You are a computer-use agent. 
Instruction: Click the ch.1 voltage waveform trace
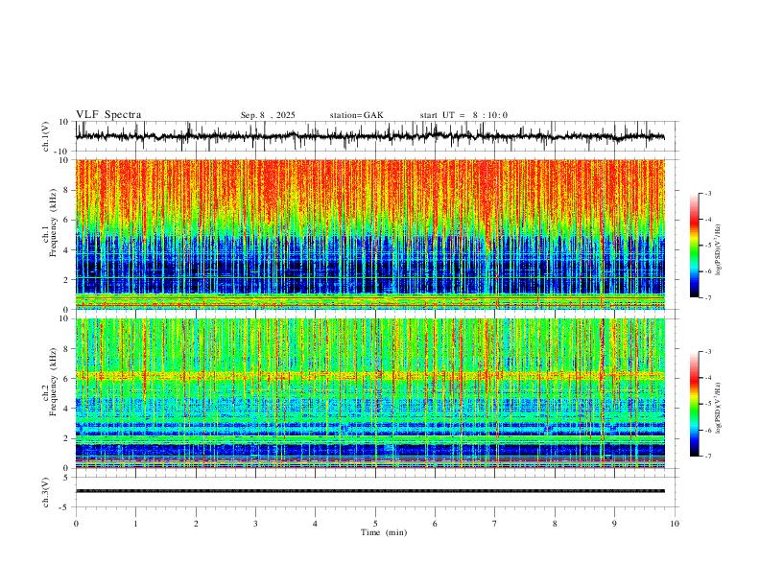point(369,136)
